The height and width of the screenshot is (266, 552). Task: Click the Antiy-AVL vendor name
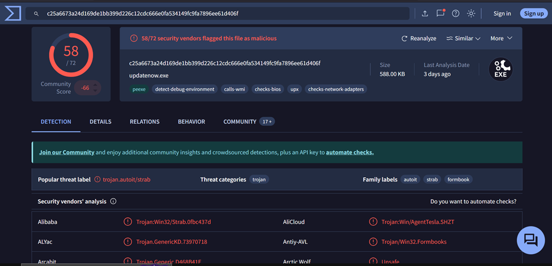point(295,242)
